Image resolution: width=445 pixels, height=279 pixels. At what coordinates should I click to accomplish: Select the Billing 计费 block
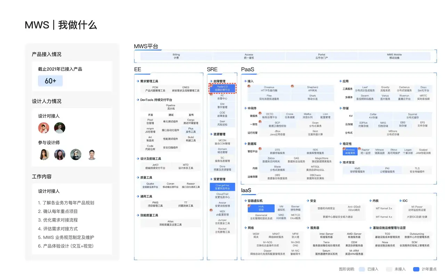click(x=176, y=56)
